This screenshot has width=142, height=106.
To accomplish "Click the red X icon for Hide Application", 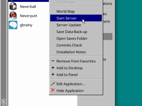I will [53, 90].
